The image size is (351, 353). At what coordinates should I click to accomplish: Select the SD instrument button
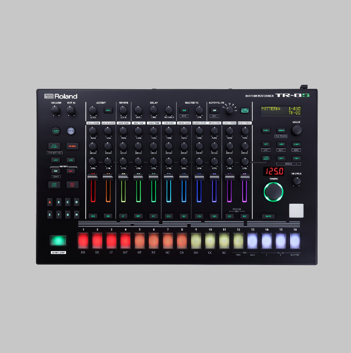click(x=108, y=216)
